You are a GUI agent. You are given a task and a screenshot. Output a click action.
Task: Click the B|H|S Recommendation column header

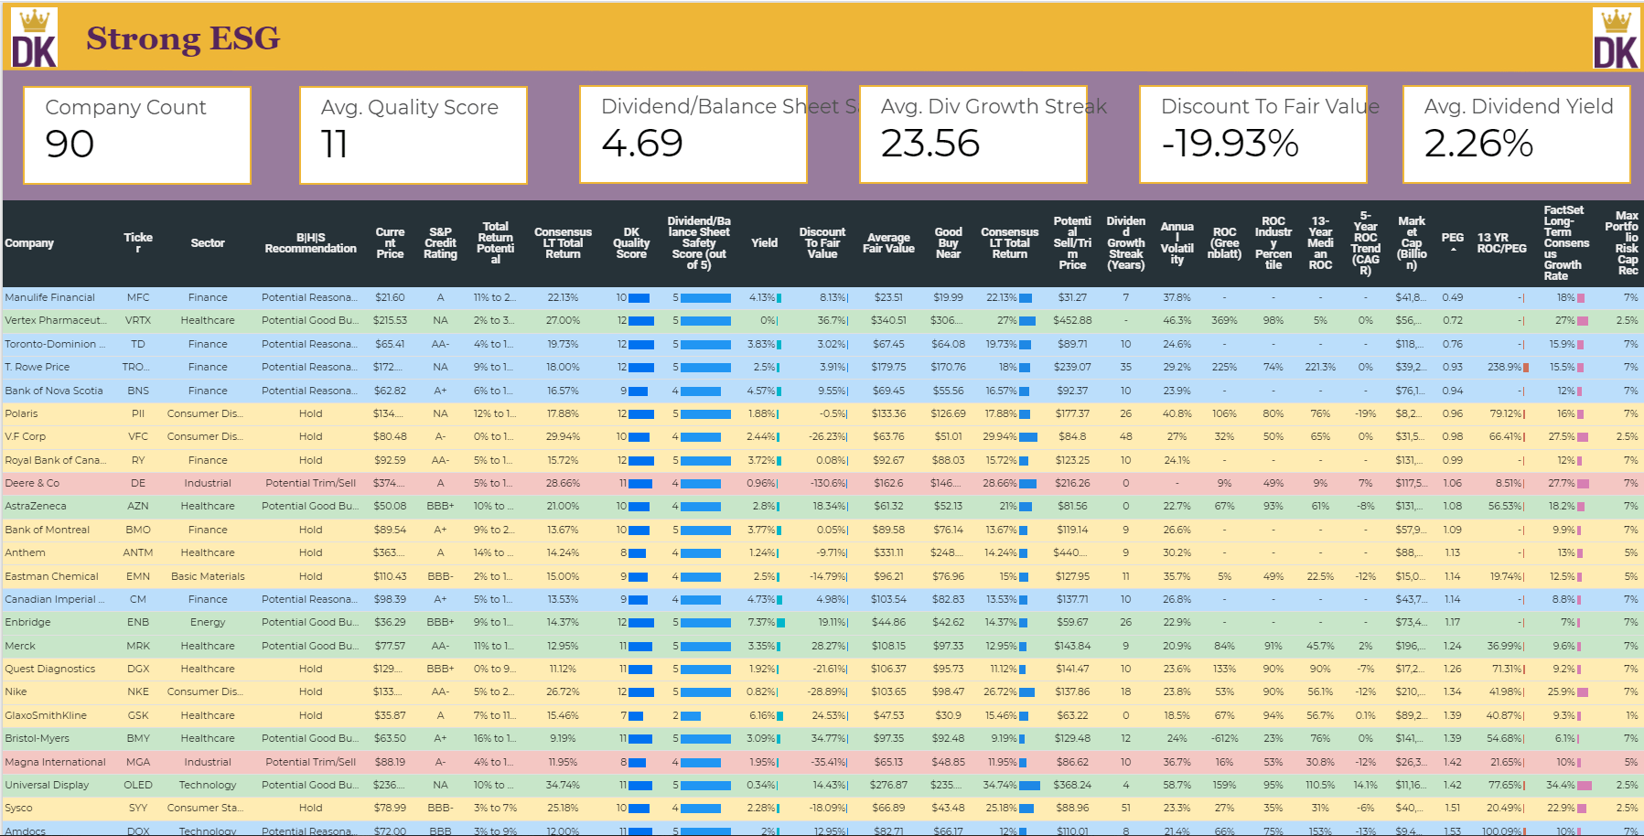[x=311, y=243]
